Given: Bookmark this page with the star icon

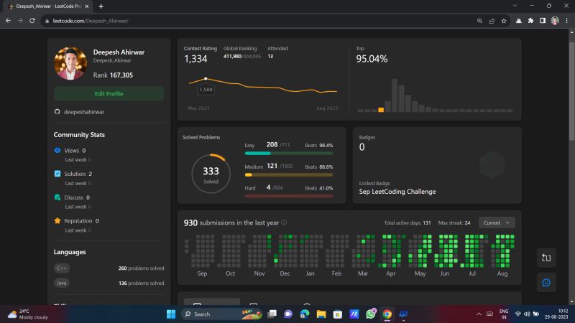Looking at the screenshot, I should click(x=504, y=21).
